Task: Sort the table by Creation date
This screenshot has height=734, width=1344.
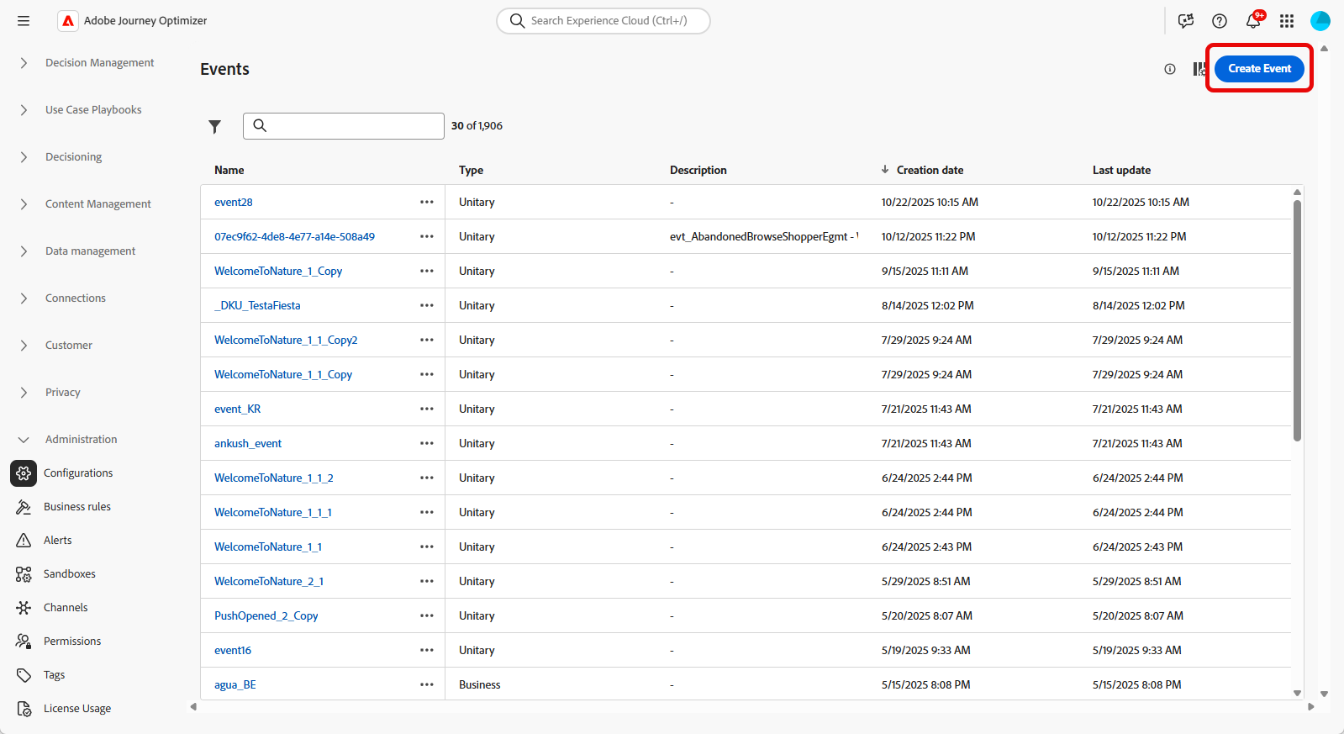Action: click(929, 170)
